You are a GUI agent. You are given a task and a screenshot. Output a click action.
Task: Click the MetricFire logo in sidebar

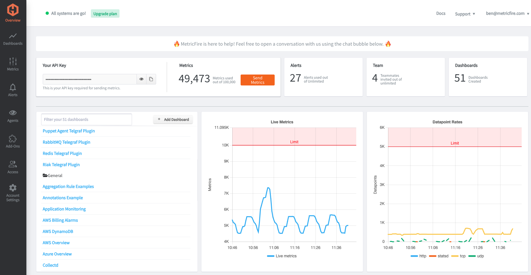coord(13,10)
